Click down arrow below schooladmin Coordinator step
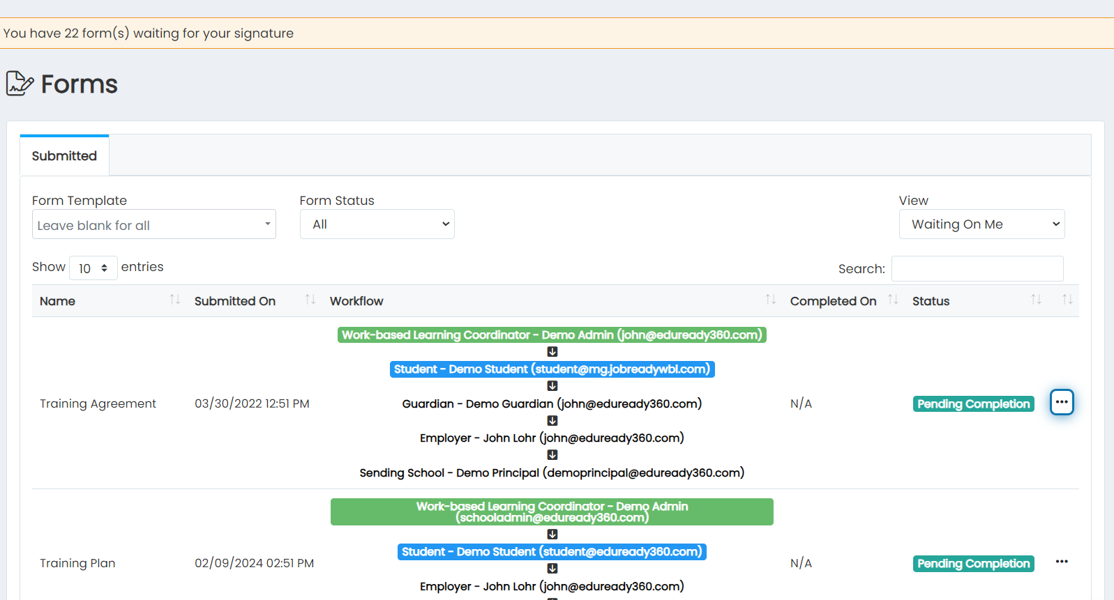 552,534
